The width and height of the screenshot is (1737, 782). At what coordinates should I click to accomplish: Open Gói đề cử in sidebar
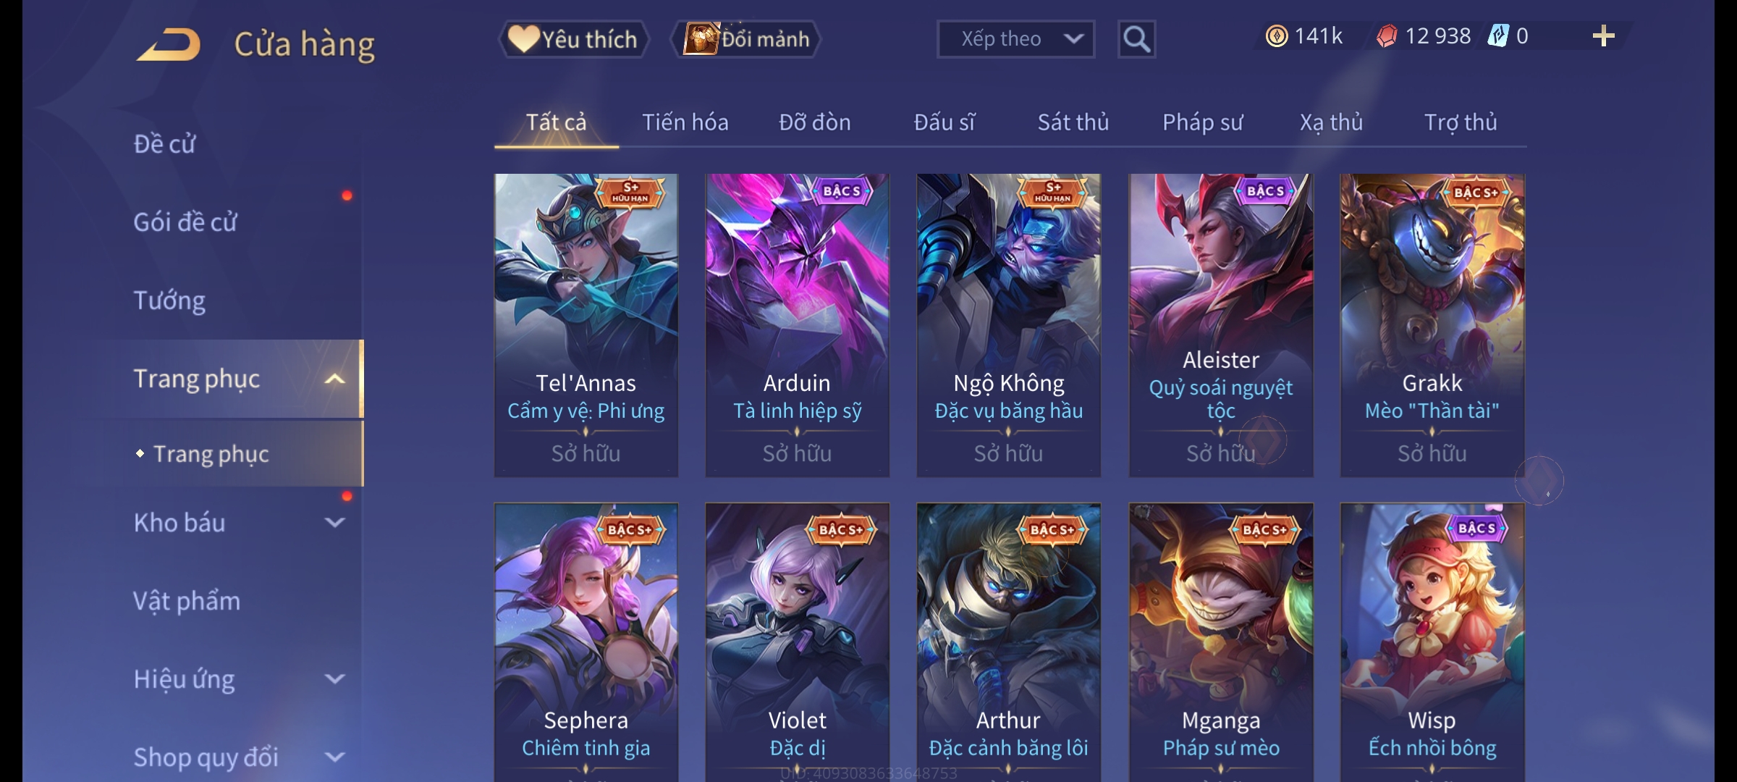click(185, 222)
